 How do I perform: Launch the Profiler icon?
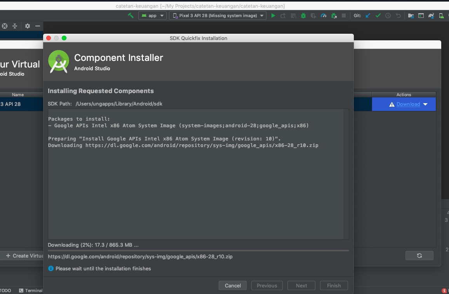(323, 16)
